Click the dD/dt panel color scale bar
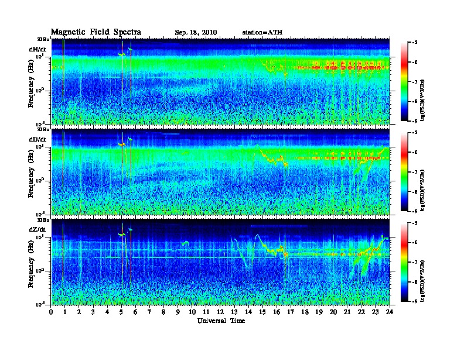This screenshot has height=358, width=464. 404,171
